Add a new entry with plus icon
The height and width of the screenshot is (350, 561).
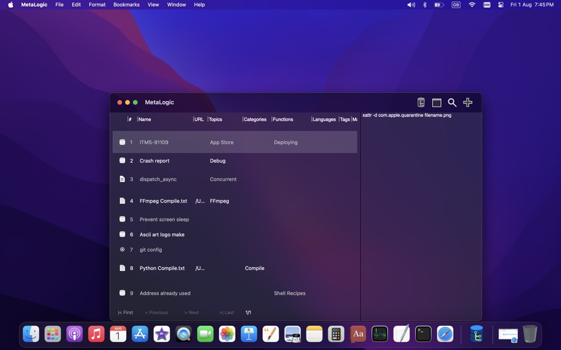(468, 103)
